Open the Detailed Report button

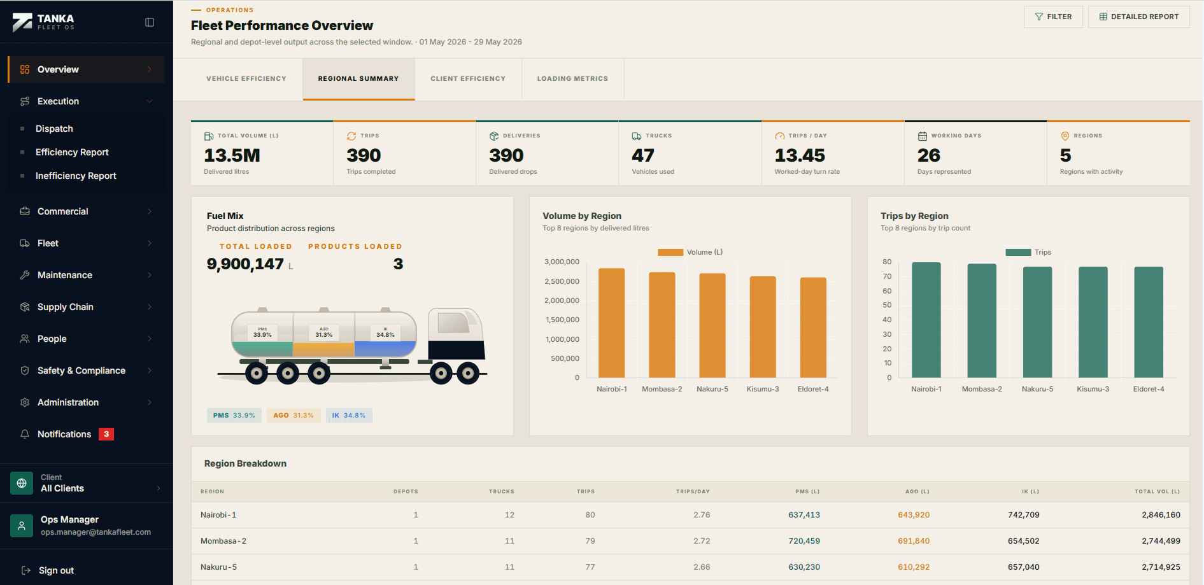pos(1139,17)
